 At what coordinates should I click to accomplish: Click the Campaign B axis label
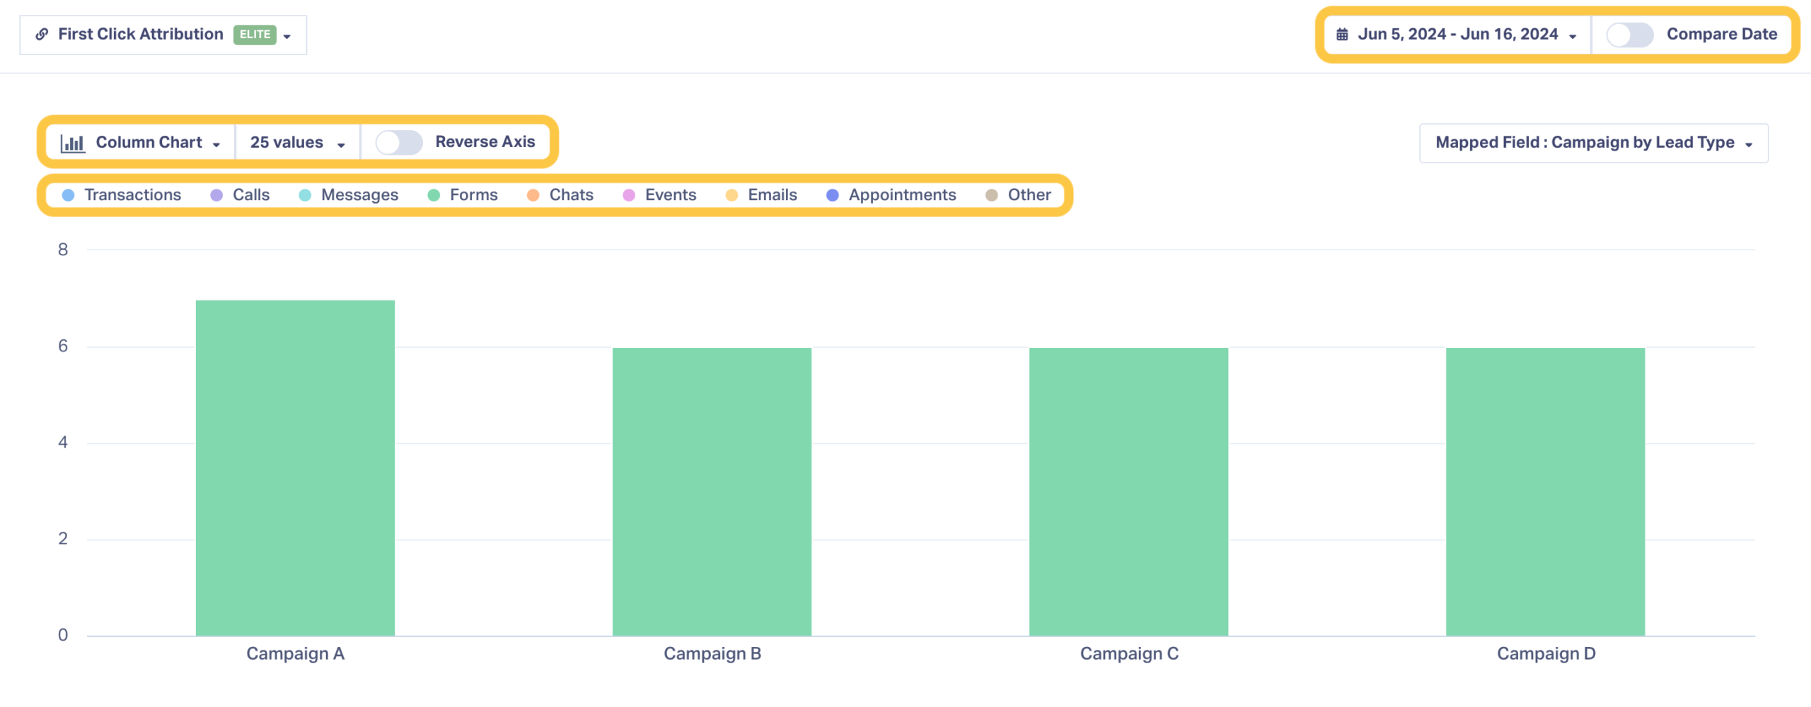pyautogui.click(x=712, y=654)
